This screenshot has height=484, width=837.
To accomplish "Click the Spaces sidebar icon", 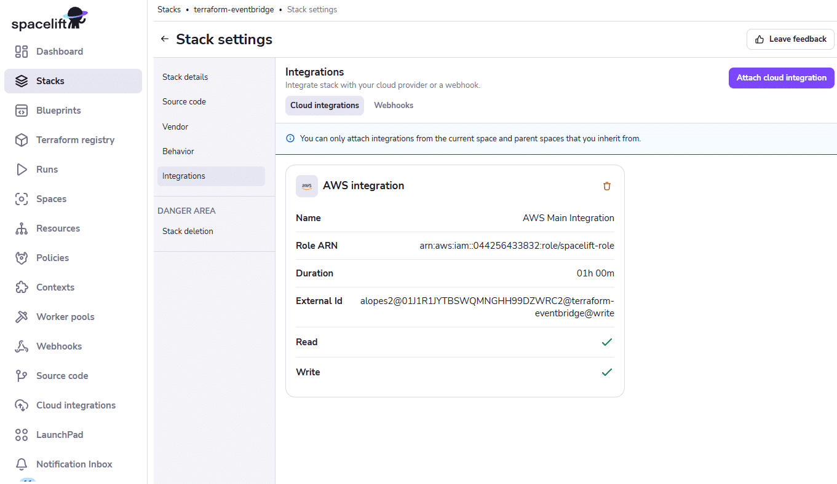I will [x=22, y=199].
